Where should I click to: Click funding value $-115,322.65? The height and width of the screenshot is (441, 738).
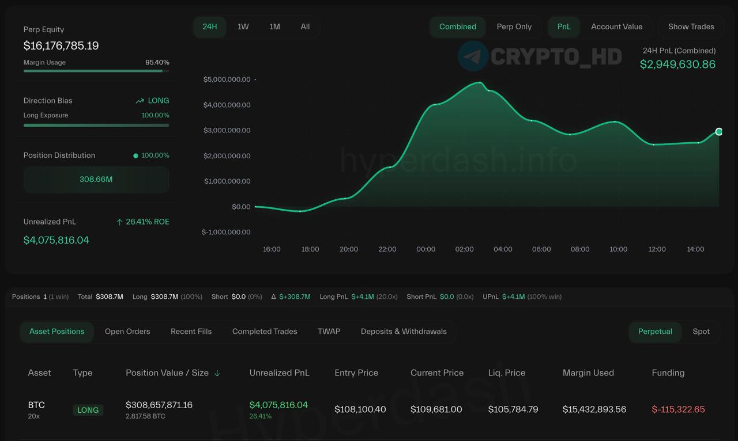(678, 409)
